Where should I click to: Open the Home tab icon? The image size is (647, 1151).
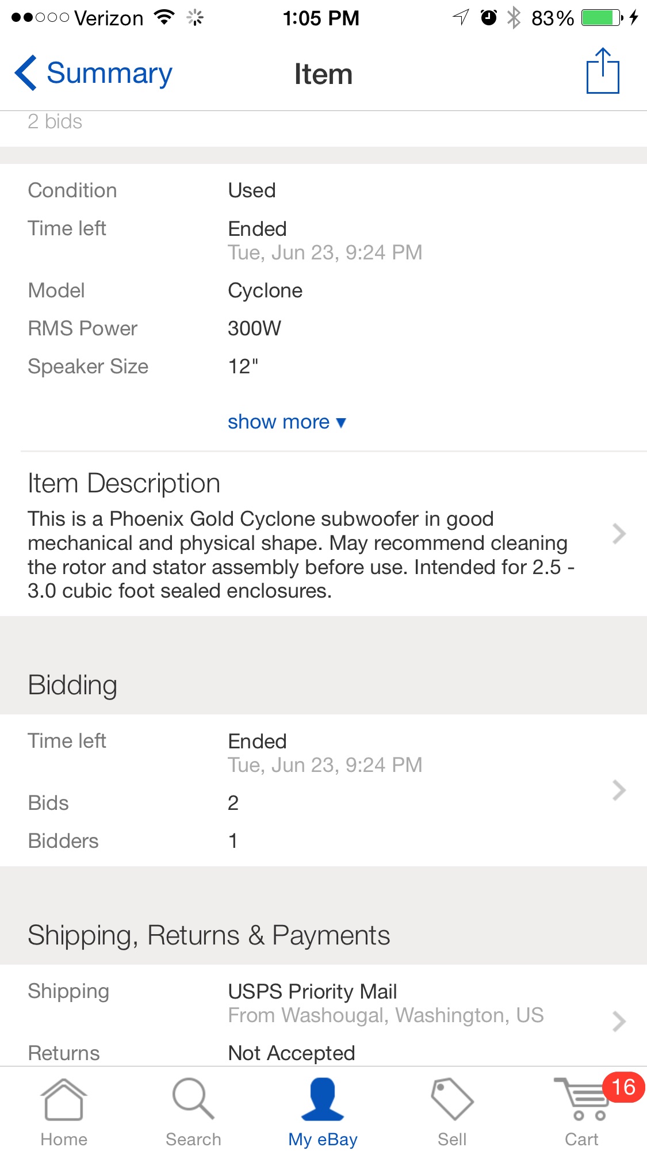pyautogui.click(x=64, y=1099)
